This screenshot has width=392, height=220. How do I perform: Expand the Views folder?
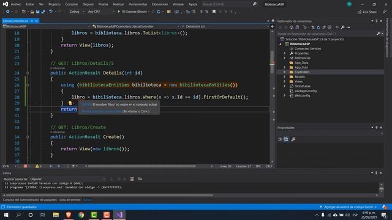[284, 81]
